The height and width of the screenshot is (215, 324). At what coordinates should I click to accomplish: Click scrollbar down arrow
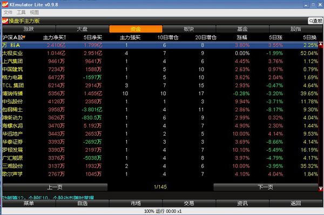tap(321, 189)
